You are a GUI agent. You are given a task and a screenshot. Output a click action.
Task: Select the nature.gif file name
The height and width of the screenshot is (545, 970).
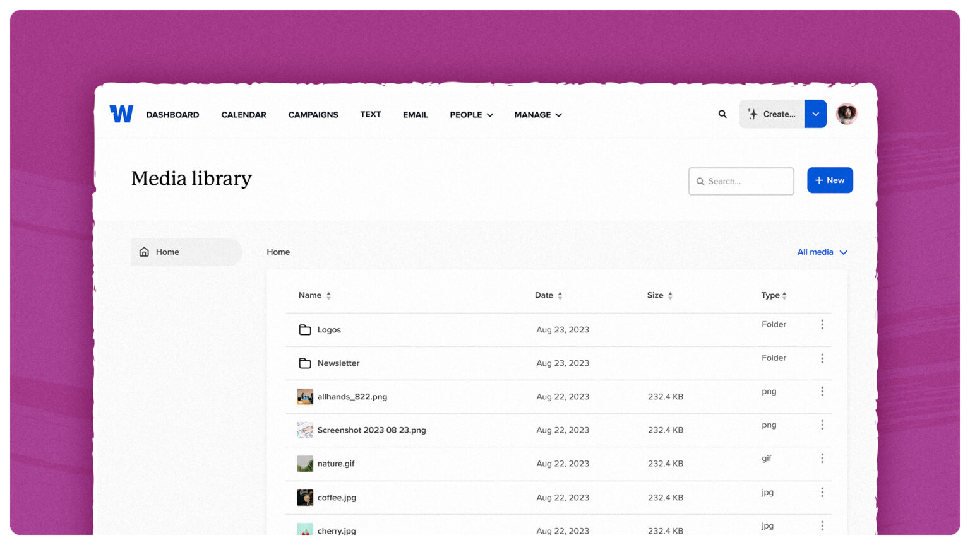pyautogui.click(x=336, y=464)
